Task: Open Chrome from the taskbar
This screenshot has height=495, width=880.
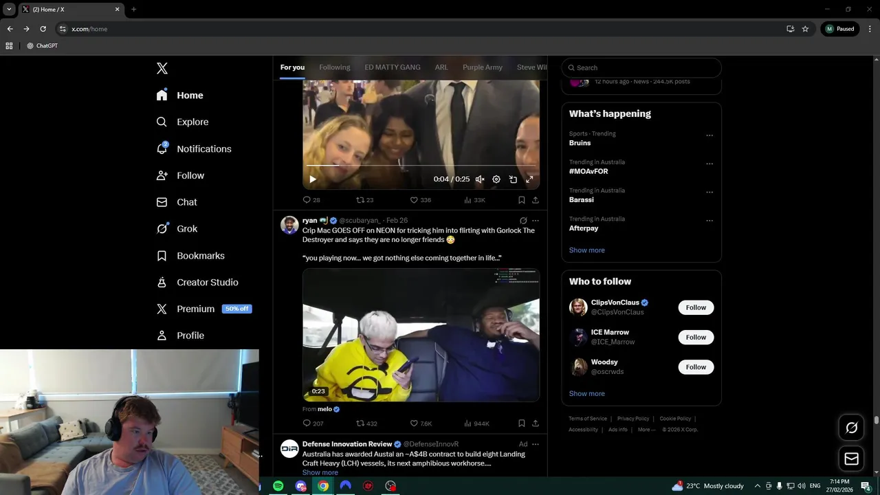Action: (x=323, y=486)
